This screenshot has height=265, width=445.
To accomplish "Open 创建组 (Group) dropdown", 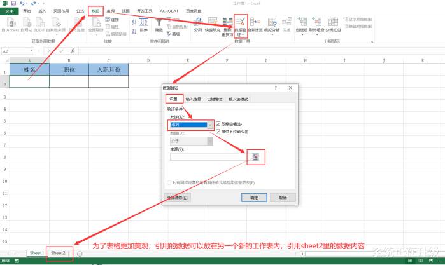I will pos(302,26).
